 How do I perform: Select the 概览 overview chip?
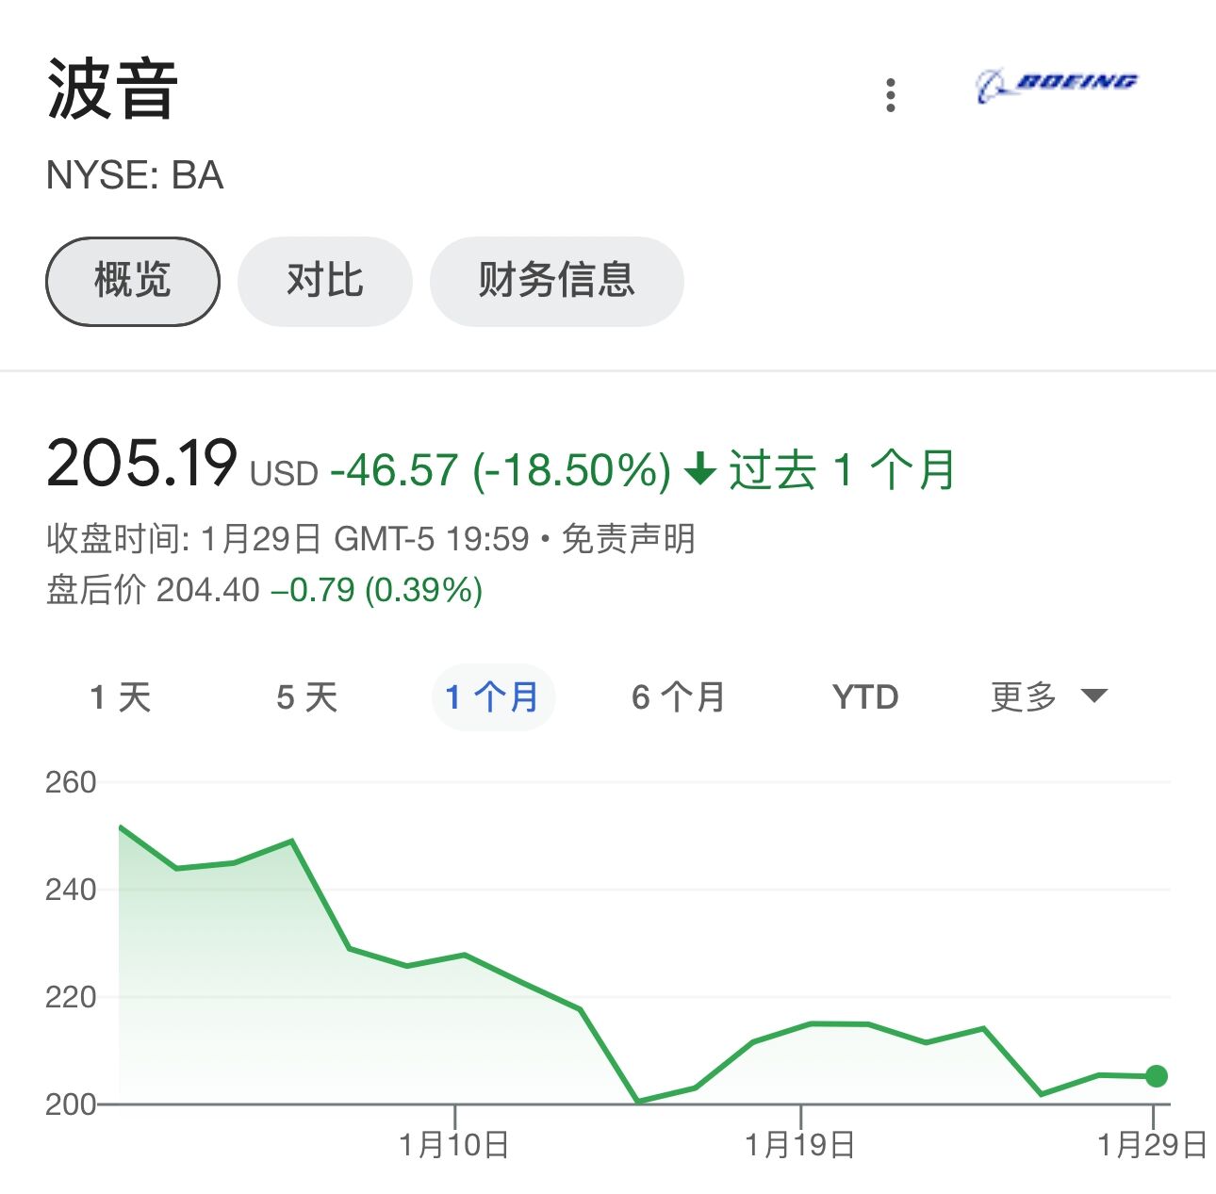tap(133, 281)
